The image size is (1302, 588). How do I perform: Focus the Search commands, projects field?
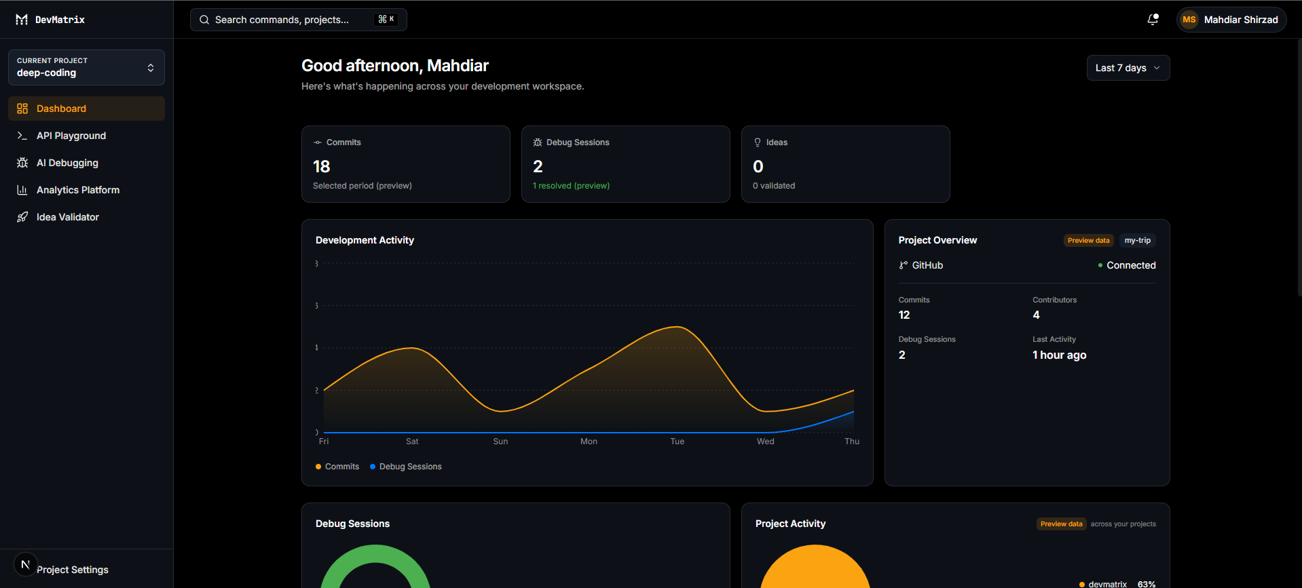coord(299,20)
